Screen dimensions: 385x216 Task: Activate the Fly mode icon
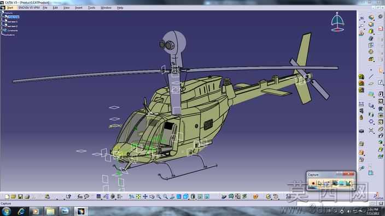point(132,197)
